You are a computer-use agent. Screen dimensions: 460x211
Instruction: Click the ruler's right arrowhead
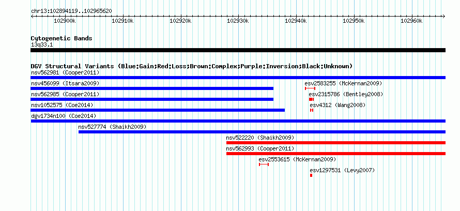click(x=444, y=17)
